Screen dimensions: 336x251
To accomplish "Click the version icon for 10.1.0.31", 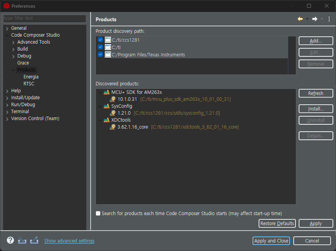I will (113, 99).
